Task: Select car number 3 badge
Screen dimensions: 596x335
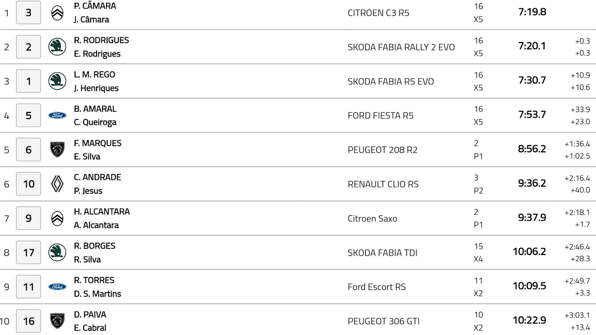Action: pyautogui.click(x=28, y=13)
